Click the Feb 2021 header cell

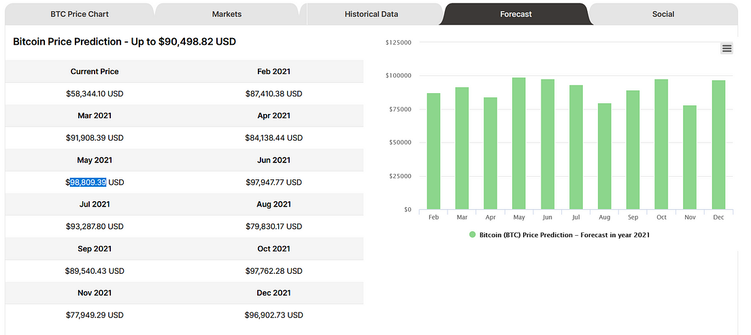coord(273,71)
